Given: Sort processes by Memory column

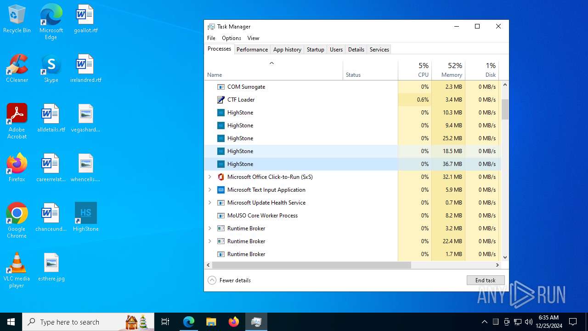Looking at the screenshot, I should (x=448, y=70).
